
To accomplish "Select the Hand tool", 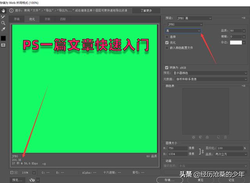I will 3,11.
